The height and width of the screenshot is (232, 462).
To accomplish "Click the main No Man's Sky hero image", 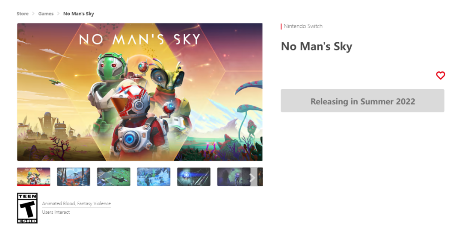I will [139, 92].
